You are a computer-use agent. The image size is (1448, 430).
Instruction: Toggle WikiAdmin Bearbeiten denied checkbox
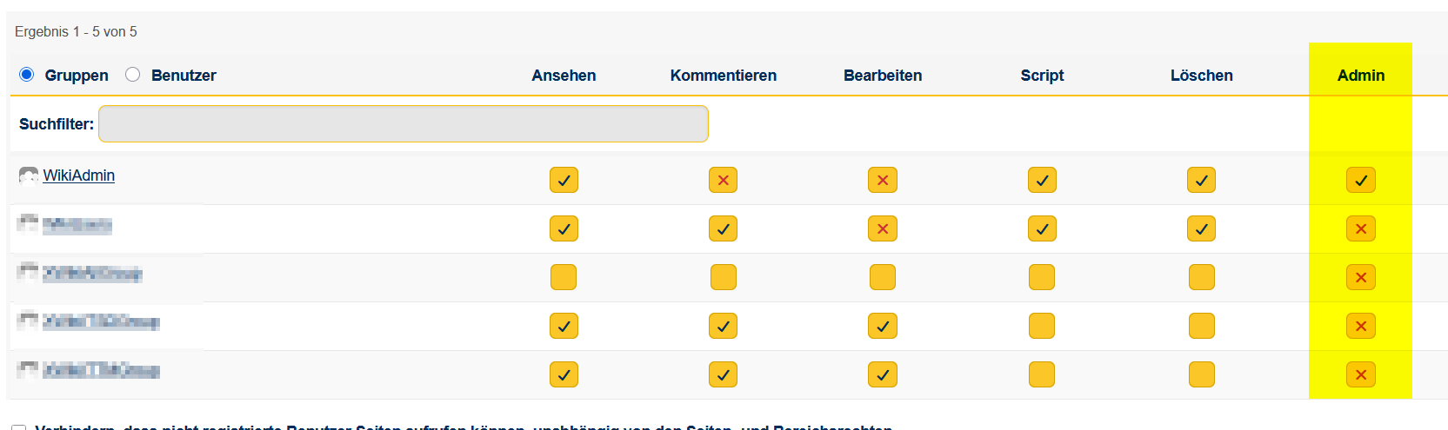(x=882, y=180)
